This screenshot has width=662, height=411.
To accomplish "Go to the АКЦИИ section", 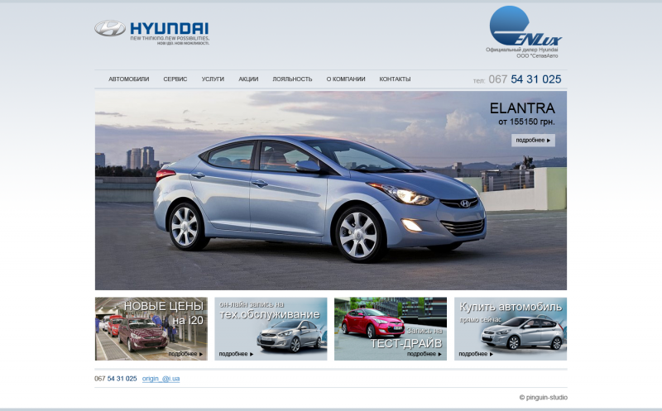I will click(248, 79).
